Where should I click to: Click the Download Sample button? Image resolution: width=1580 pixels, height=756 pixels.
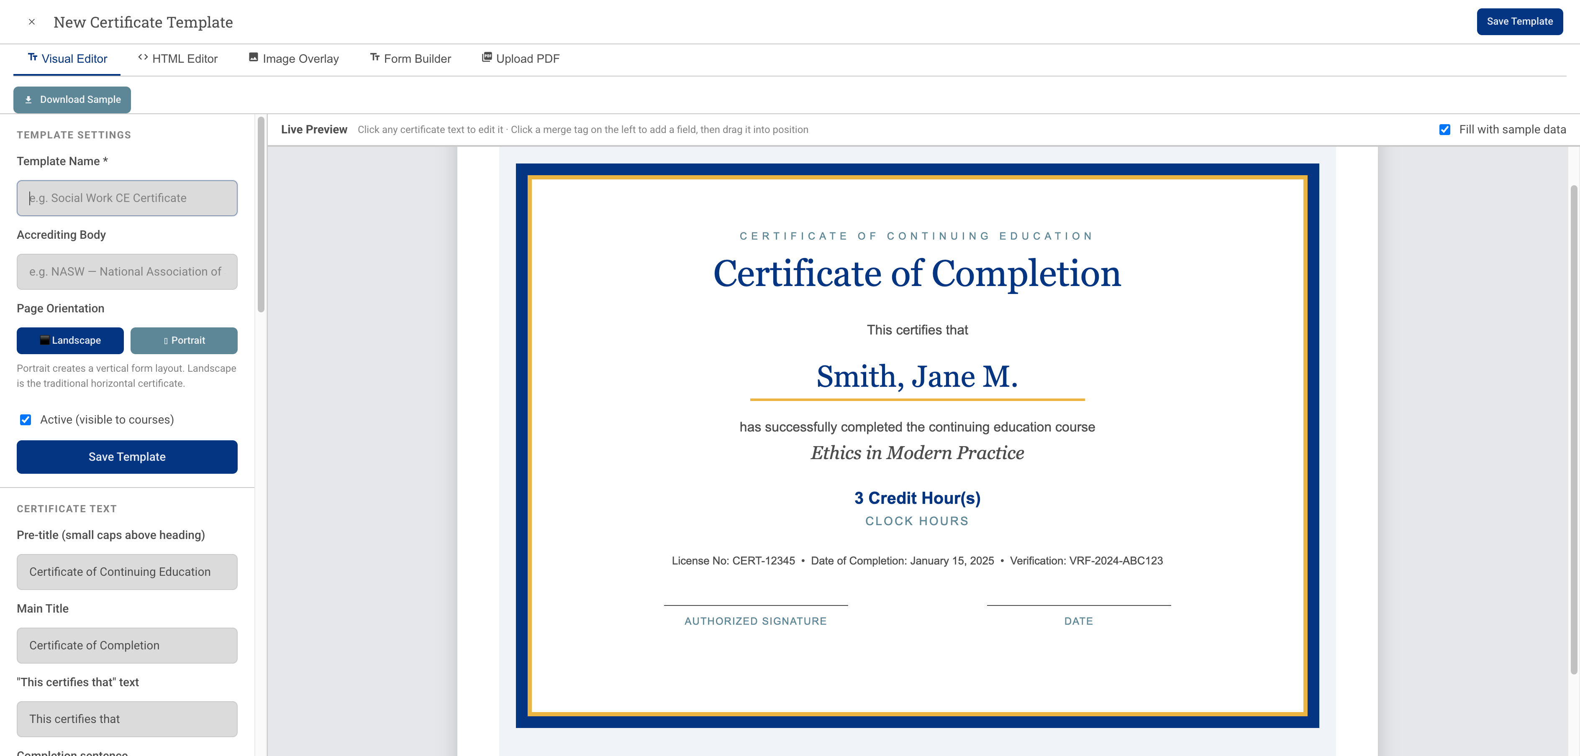coord(72,100)
